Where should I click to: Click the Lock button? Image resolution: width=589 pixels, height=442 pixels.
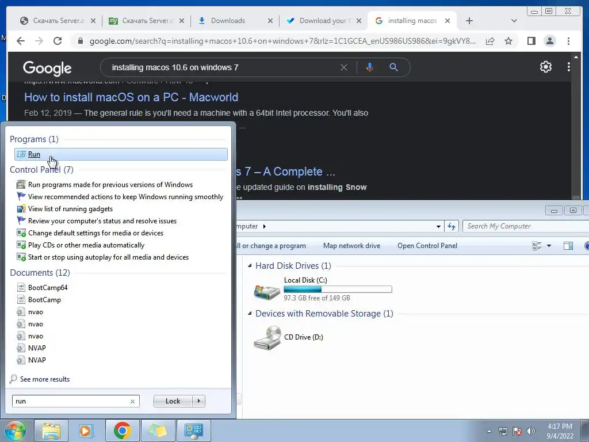173,401
